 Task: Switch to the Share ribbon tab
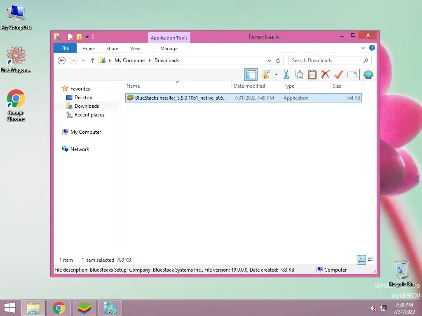112,49
